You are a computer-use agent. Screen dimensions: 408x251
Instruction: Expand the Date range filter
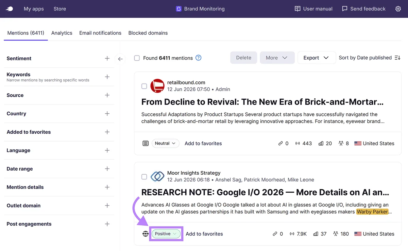tap(107, 169)
